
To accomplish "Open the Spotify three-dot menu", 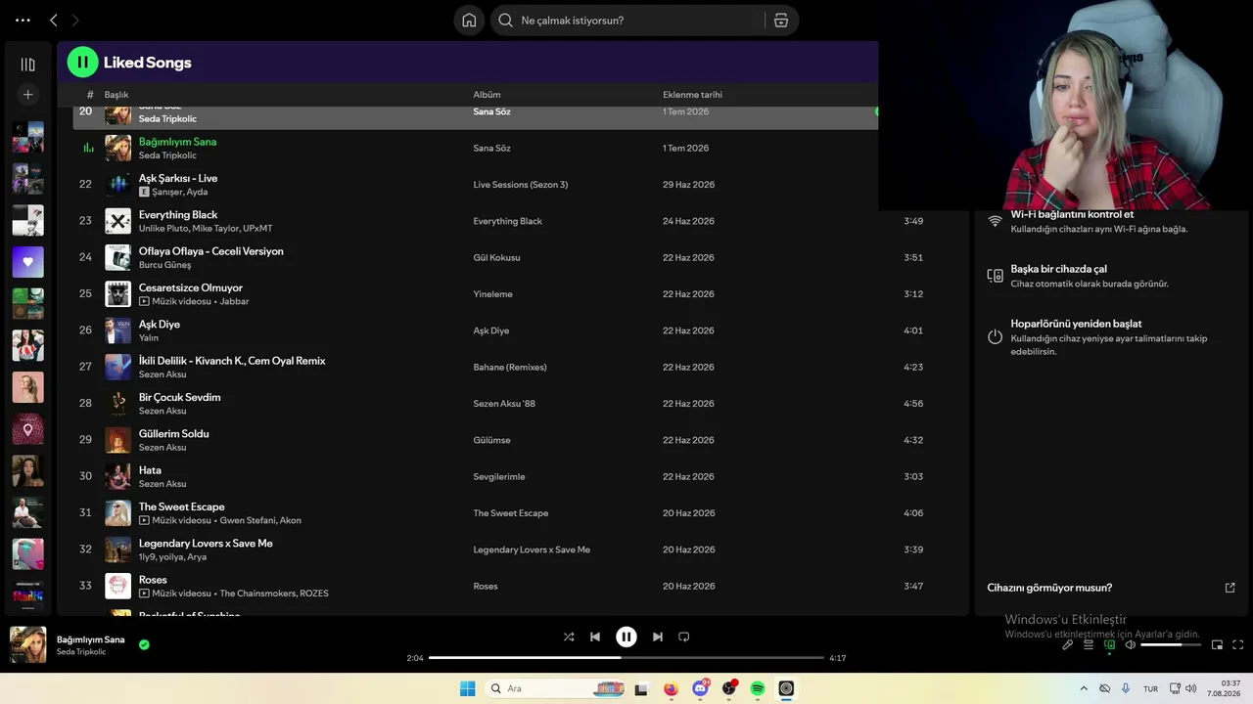I will pos(23,20).
